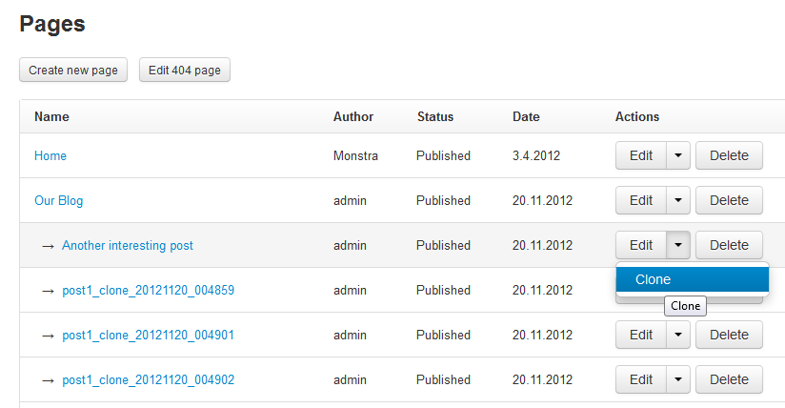Open dropdown caret for post1_clone_20121120_004901 row

coord(677,335)
